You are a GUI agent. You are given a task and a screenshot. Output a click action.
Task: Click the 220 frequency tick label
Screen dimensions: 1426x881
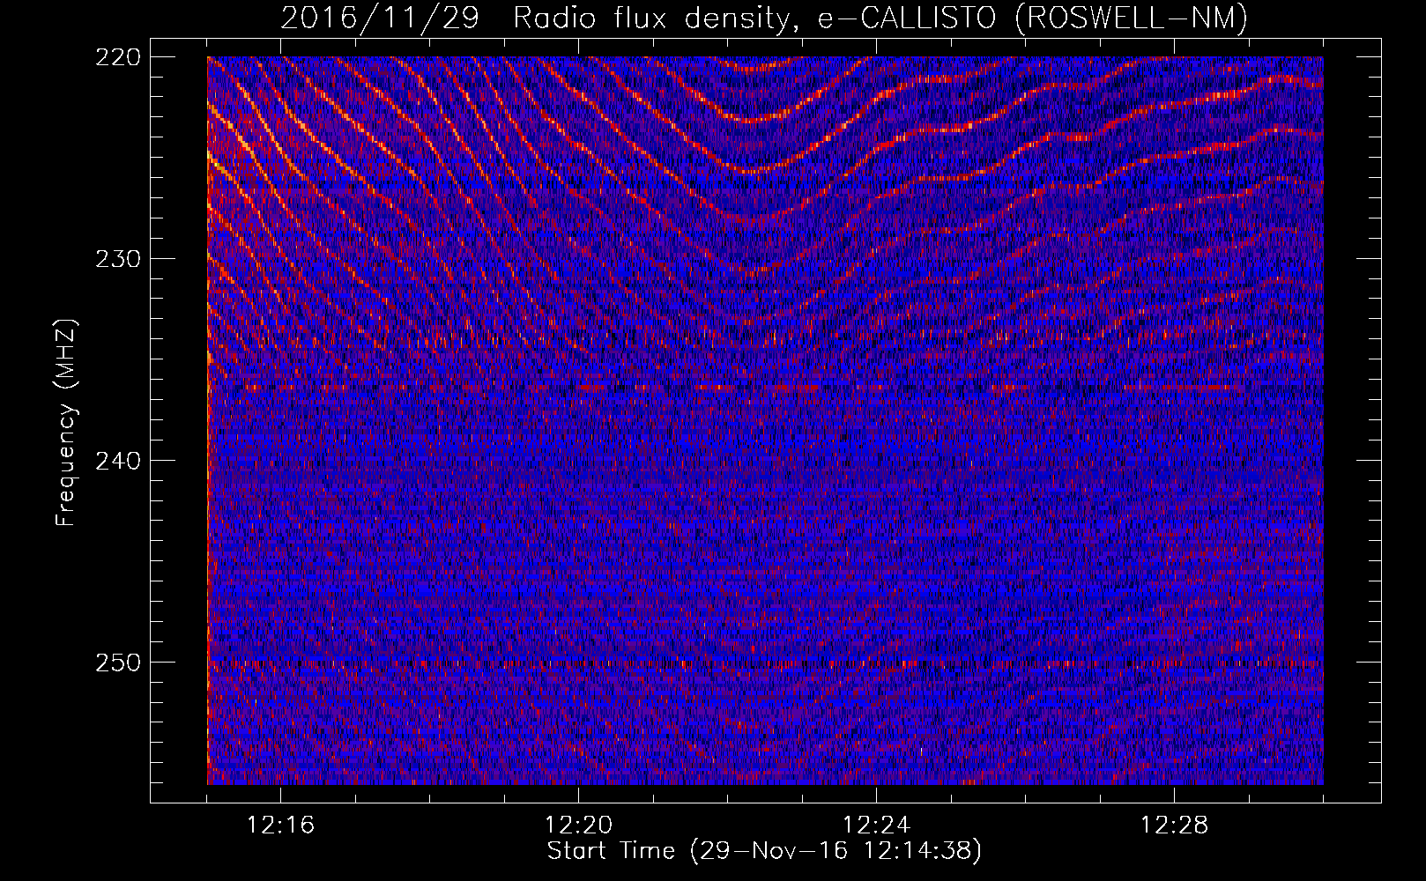pos(117,57)
